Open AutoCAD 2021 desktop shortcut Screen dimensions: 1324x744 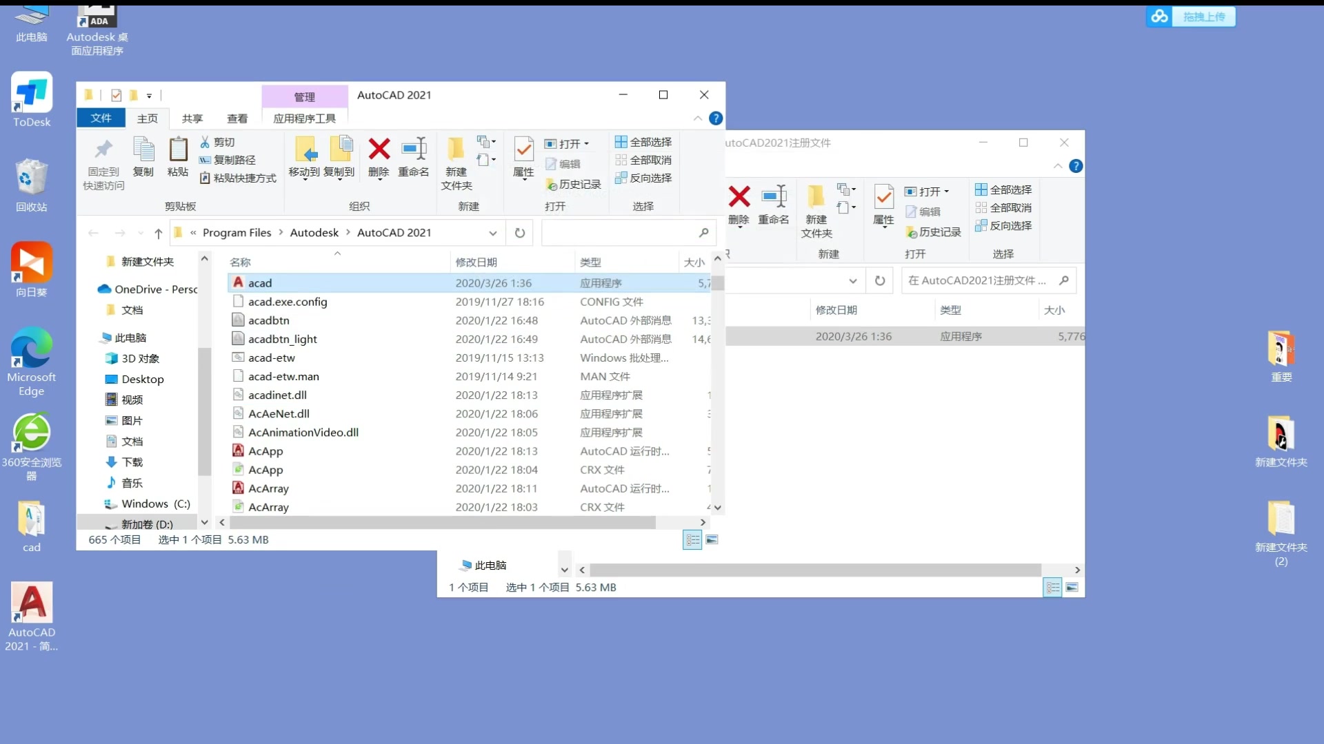click(32, 617)
